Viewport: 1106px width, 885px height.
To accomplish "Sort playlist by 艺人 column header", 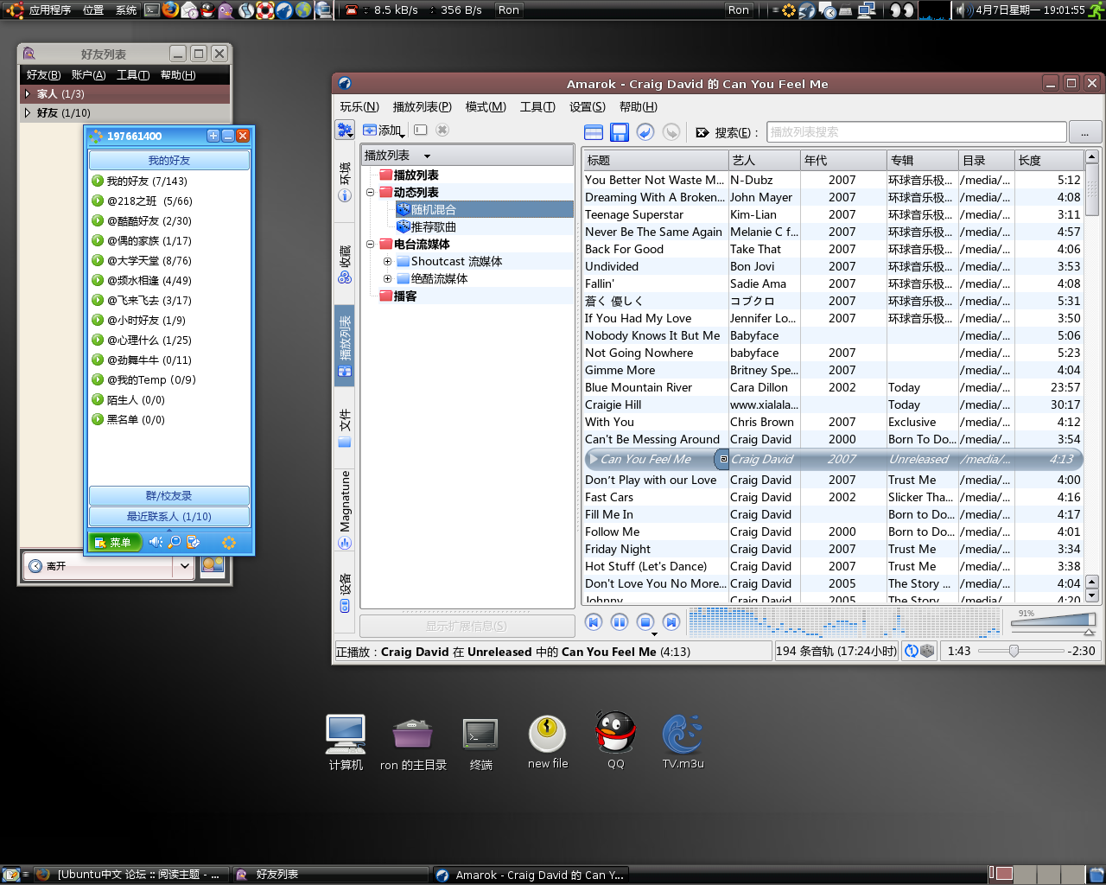I will (x=765, y=160).
